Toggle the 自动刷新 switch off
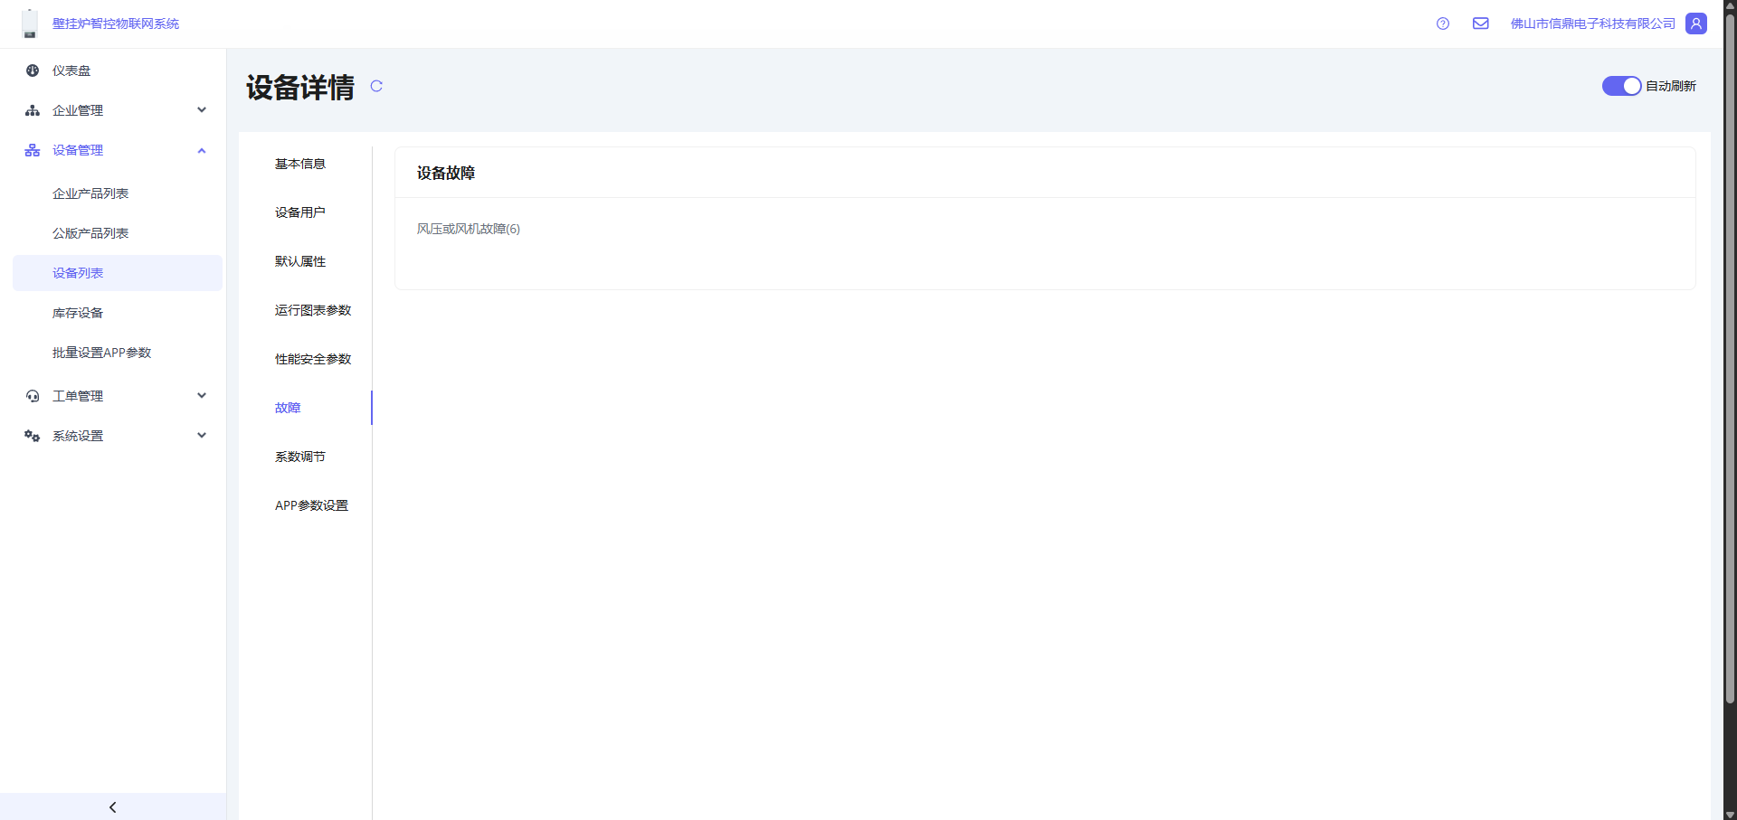This screenshot has width=1737, height=820. pyautogui.click(x=1621, y=86)
